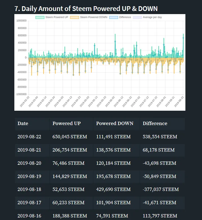Select the 2019-08-19 date cell
Screen dimensions: 202x220
(x=29, y=176)
